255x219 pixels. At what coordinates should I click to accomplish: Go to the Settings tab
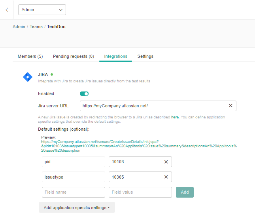[x=145, y=56]
